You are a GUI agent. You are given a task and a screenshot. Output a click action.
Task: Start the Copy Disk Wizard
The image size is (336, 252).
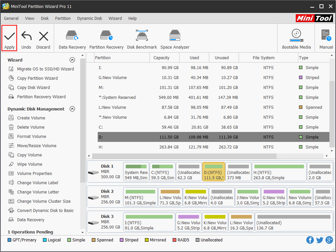[x=34, y=87]
